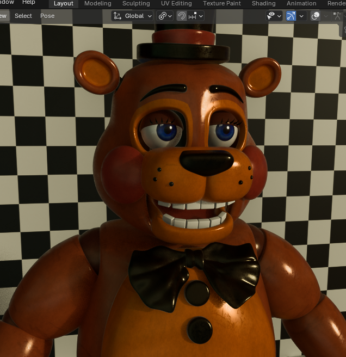Switch to the Animation workspace tab
The width and height of the screenshot is (346, 357).
(301, 3)
